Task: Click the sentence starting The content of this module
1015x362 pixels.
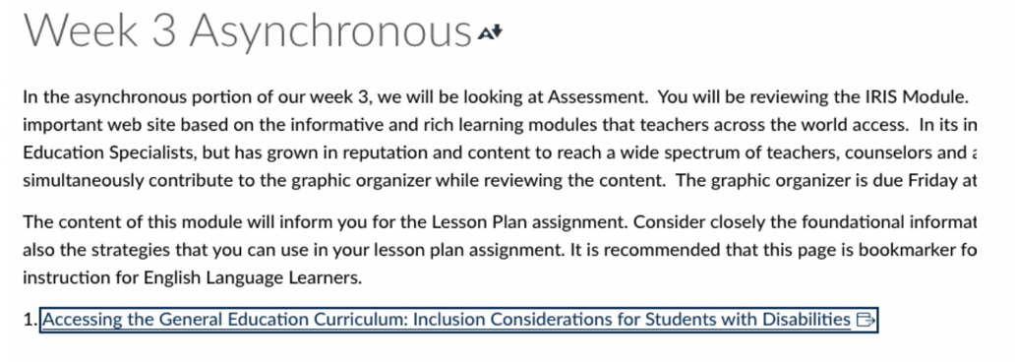Action: [327, 222]
